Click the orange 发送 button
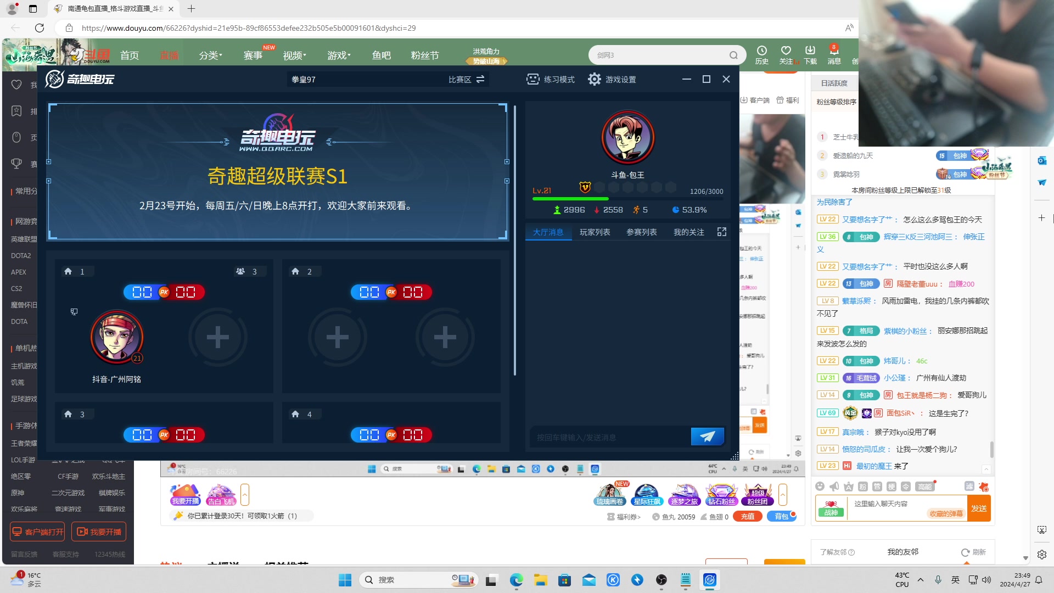Viewport: 1054px width, 593px height. [x=978, y=508]
